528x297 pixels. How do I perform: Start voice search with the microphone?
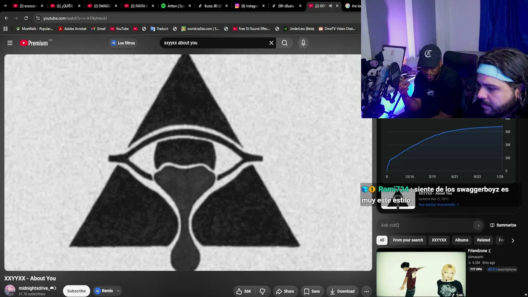tap(303, 43)
